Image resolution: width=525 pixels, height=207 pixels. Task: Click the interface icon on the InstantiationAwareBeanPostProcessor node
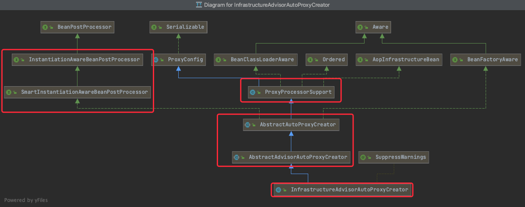(x=16, y=60)
